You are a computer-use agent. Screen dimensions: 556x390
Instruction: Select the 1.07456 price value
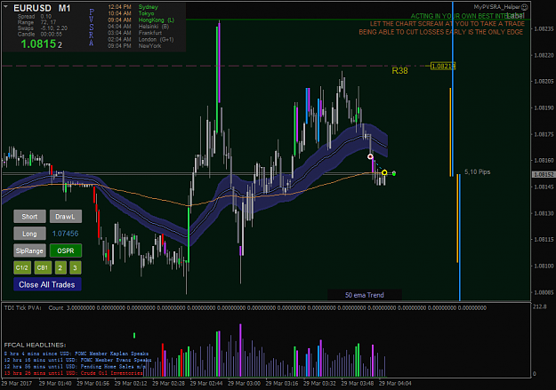coord(65,234)
